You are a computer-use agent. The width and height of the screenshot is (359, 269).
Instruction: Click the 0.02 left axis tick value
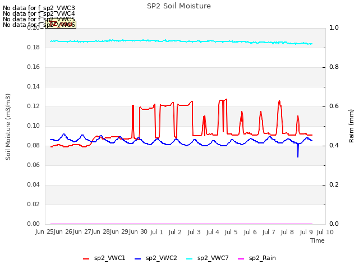pyautogui.click(x=34, y=204)
